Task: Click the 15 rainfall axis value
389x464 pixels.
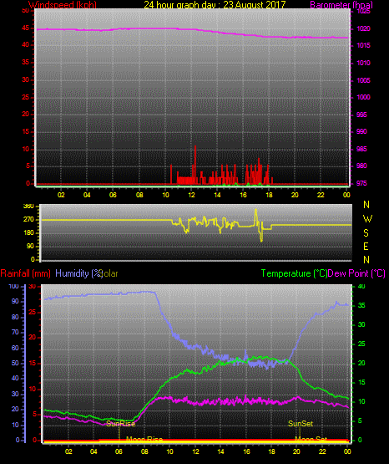Action: pyautogui.click(x=33, y=363)
